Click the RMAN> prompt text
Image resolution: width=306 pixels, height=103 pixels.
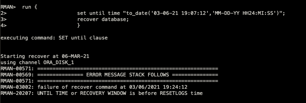tap(8, 7)
